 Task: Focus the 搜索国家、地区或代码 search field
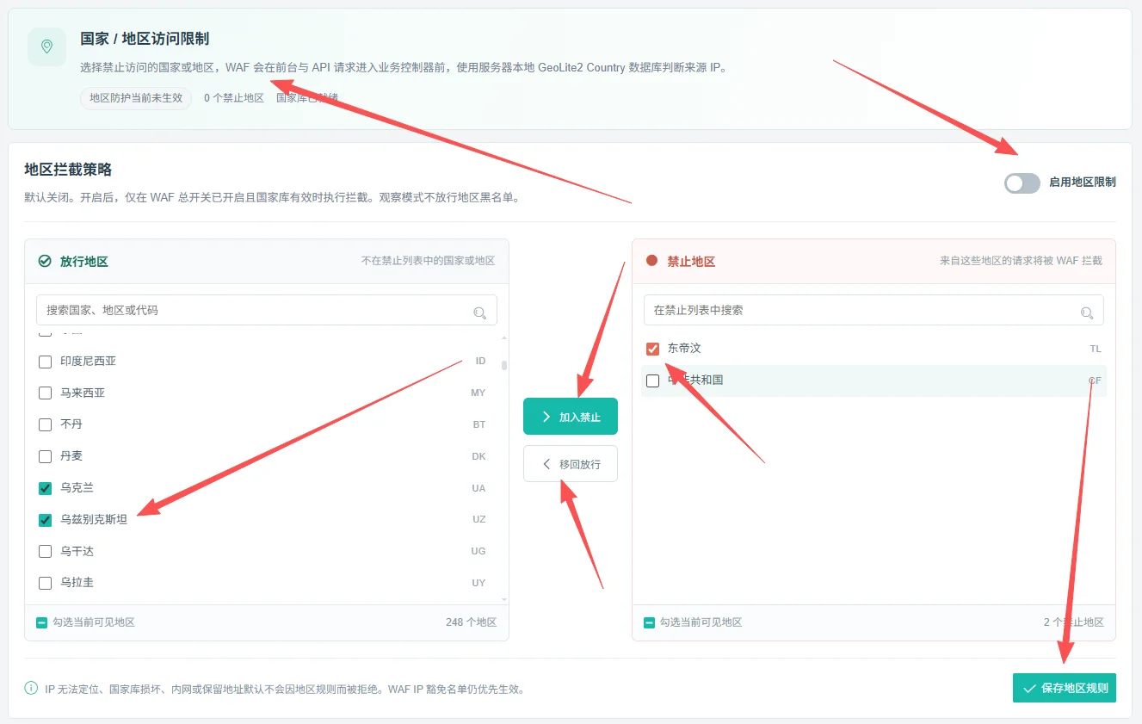click(267, 310)
